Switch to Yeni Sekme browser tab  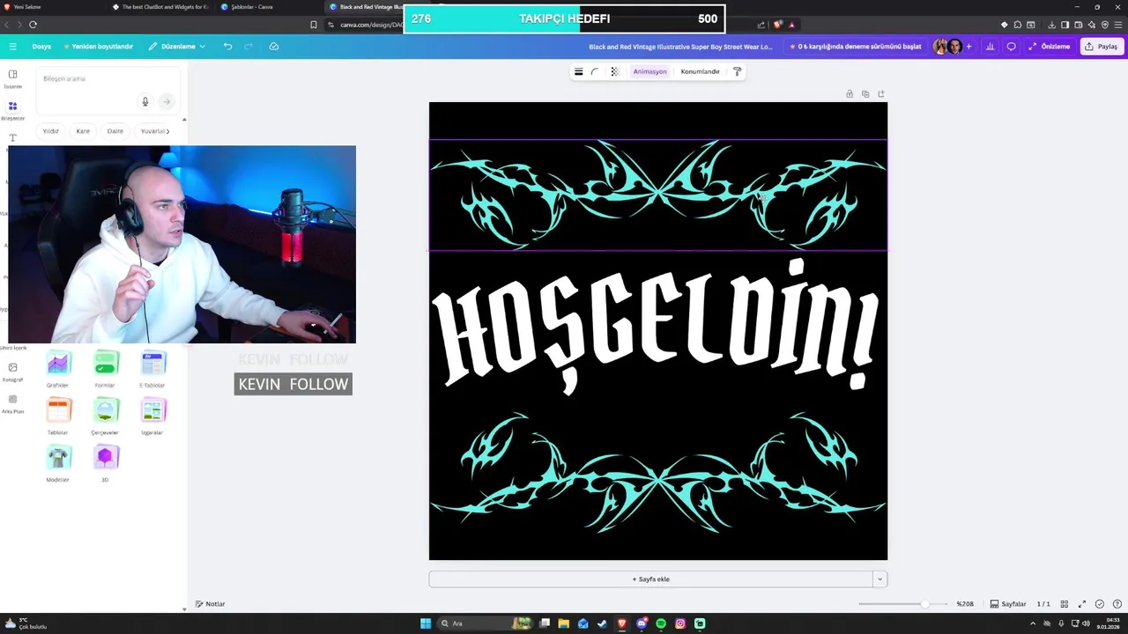(x=27, y=7)
